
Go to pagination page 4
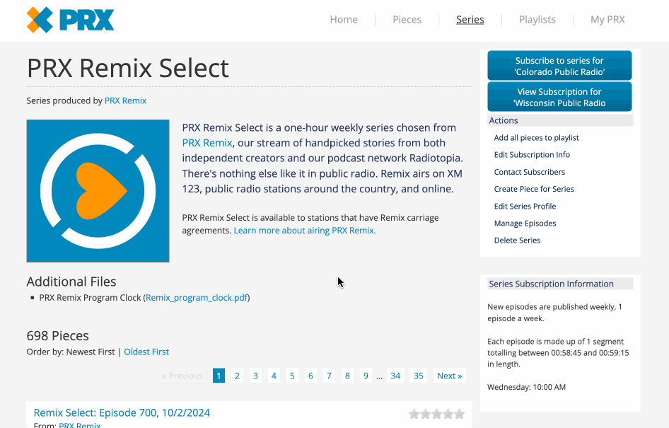pyautogui.click(x=274, y=376)
